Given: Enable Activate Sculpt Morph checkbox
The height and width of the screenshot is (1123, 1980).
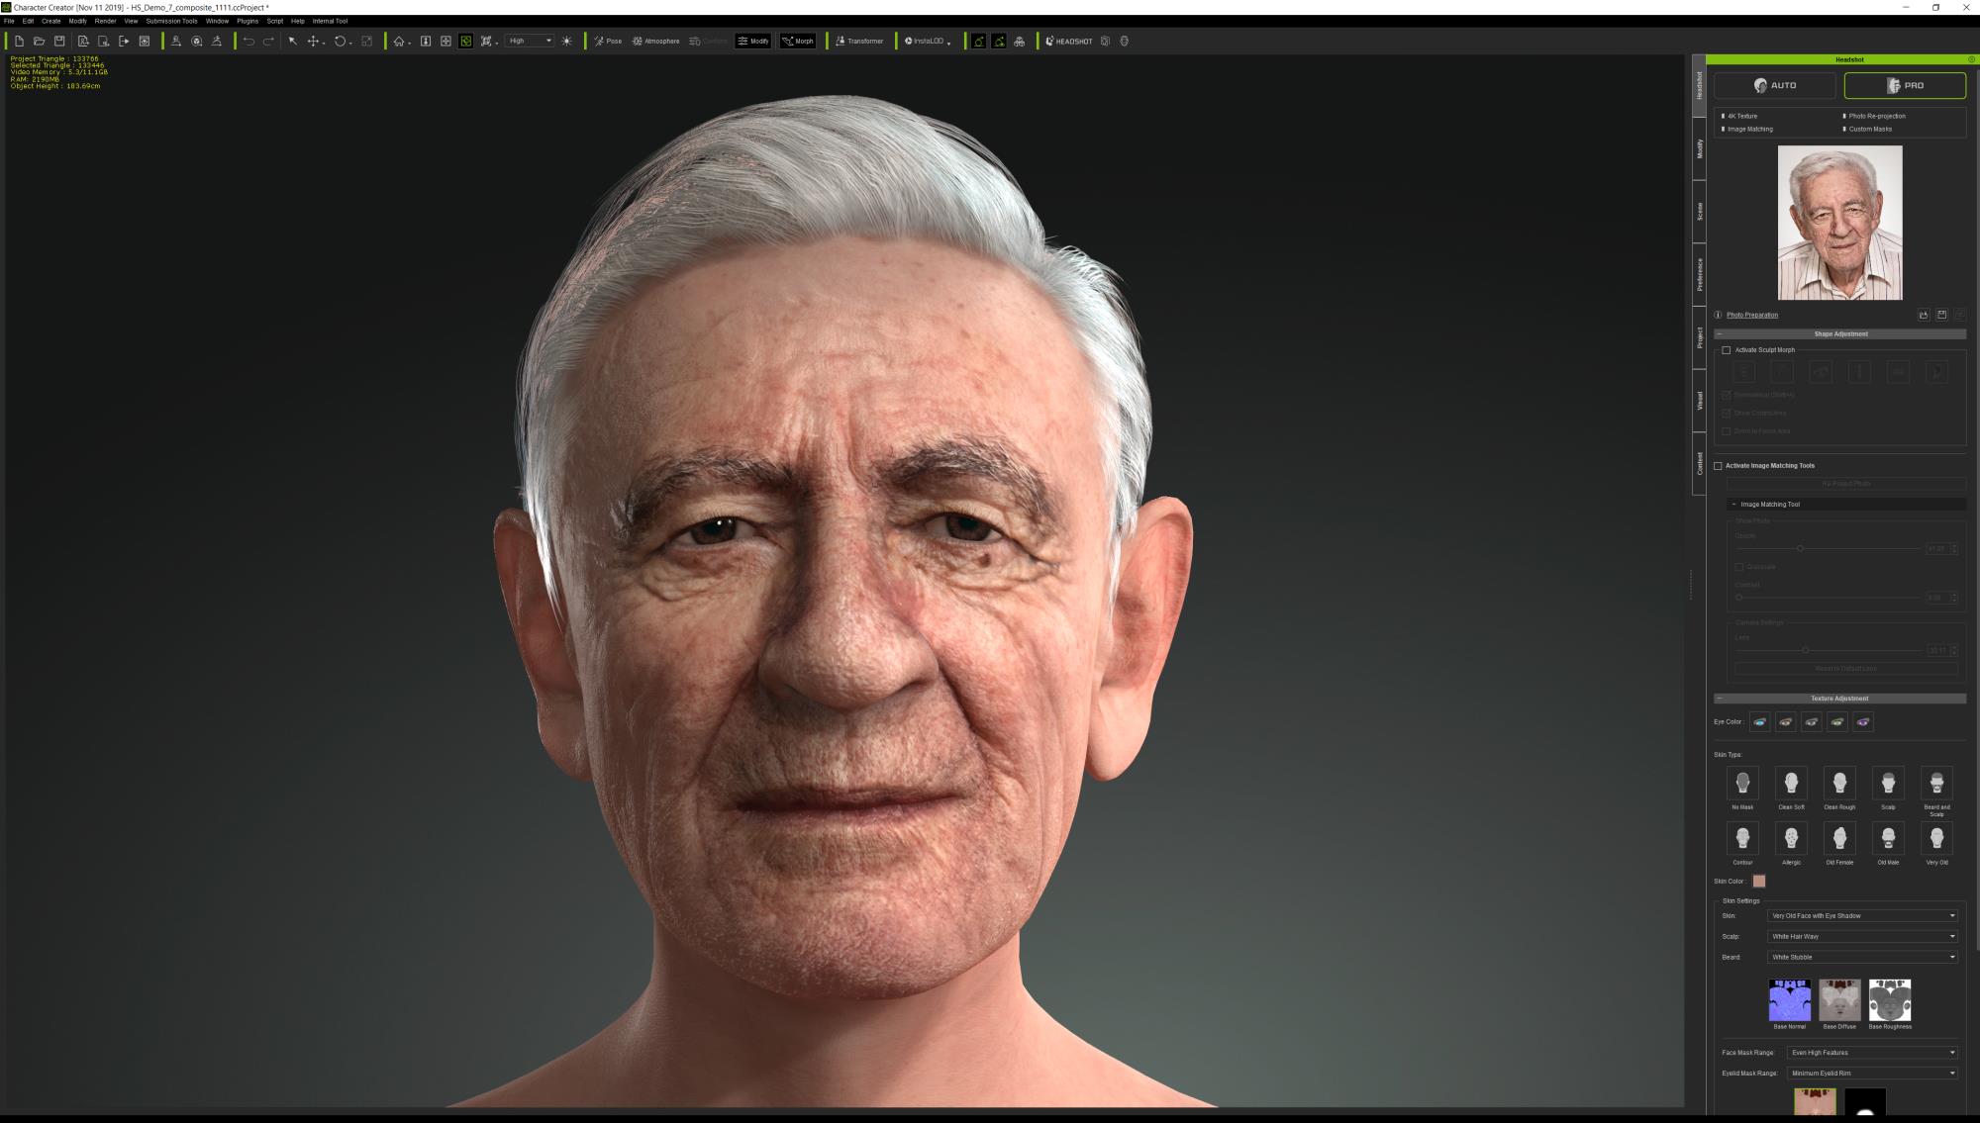Looking at the screenshot, I should coord(1727,349).
